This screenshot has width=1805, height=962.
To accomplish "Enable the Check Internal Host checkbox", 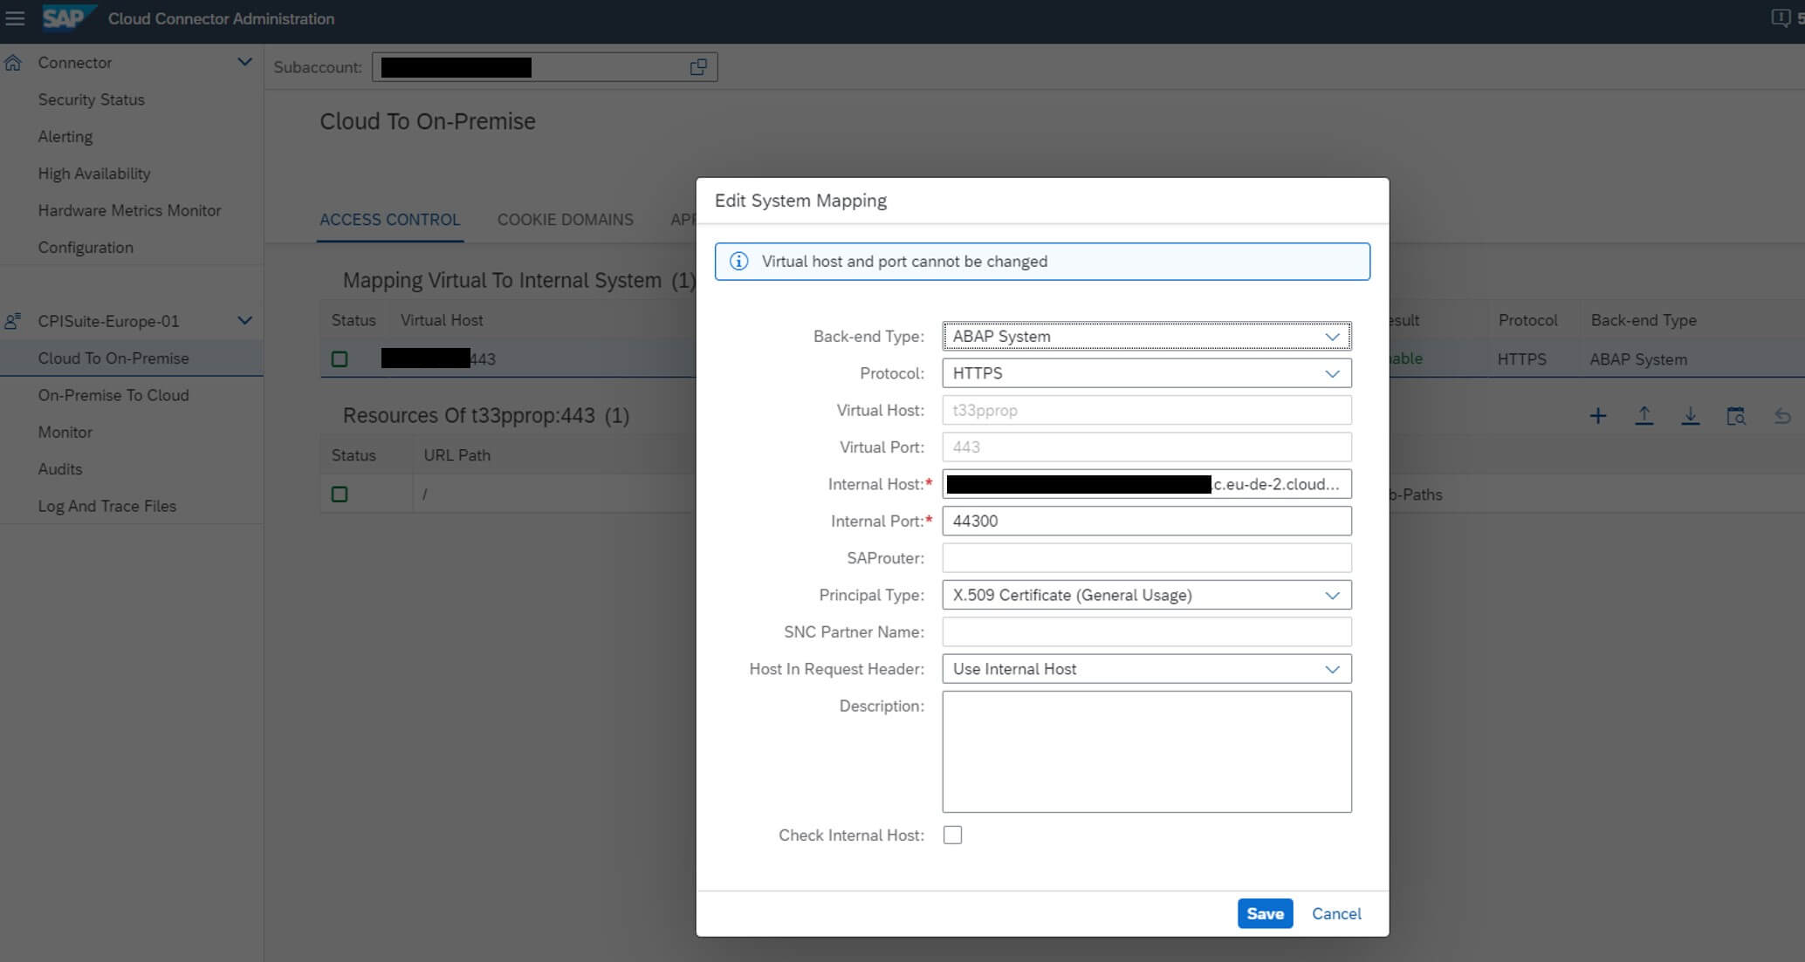I will 953,835.
